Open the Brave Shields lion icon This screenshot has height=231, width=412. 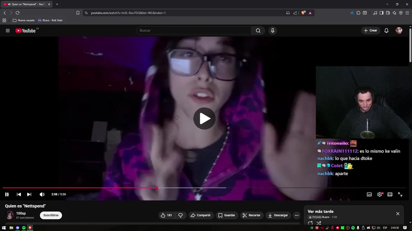[x=303, y=13]
